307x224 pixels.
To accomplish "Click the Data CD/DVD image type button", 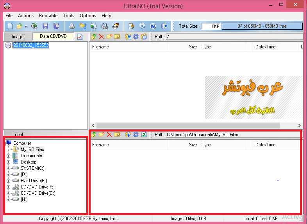I will click(x=53, y=36).
